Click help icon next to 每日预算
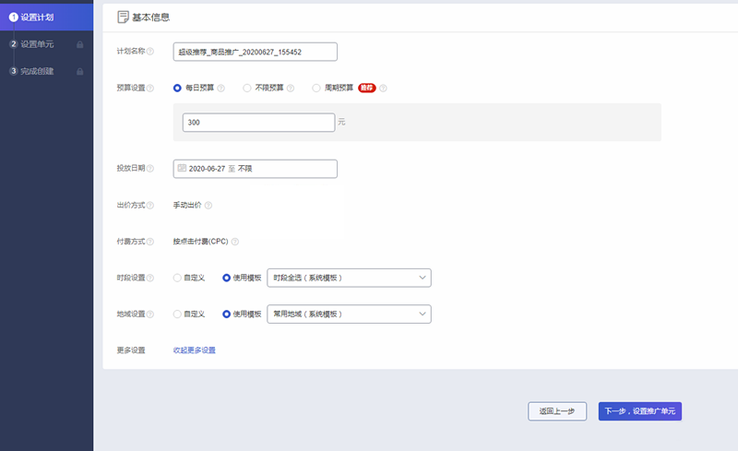The height and width of the screenshot is (451, 738). [x=220, y=88]
